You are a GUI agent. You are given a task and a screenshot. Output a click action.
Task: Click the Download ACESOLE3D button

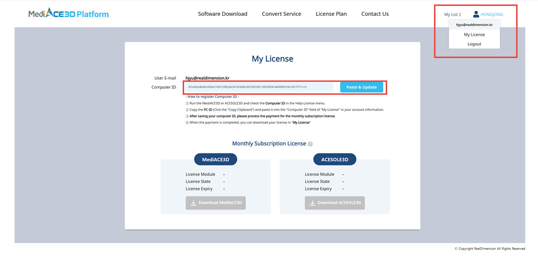pos(334,203)
